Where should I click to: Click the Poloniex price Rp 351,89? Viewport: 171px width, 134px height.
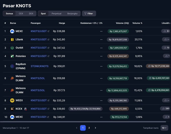click(59, 56)
